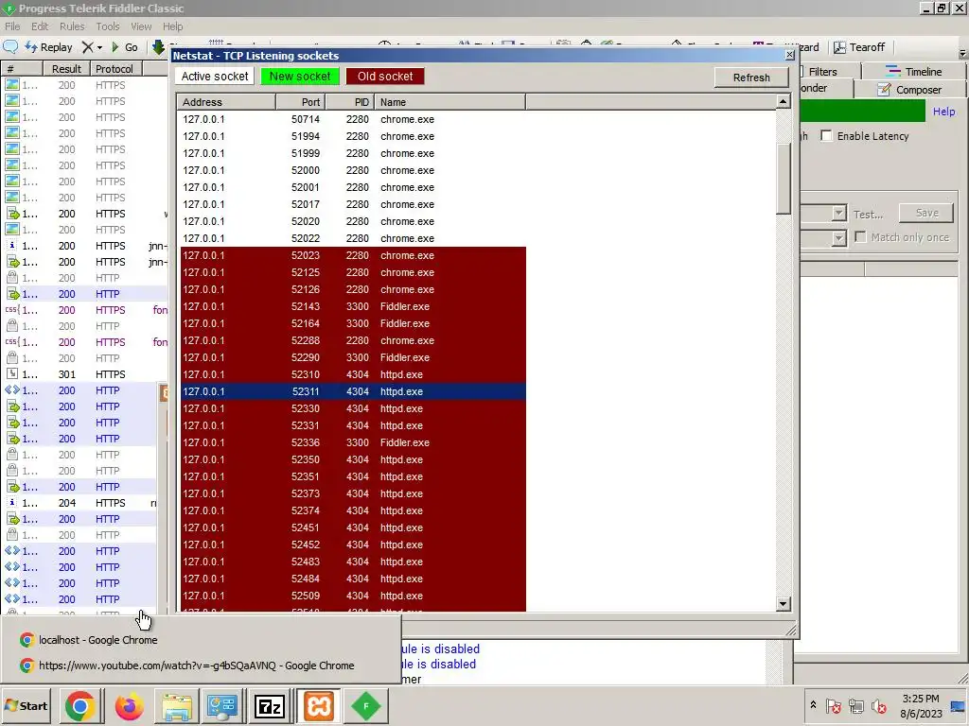Open XAMPP from the taskbar
Image resolution: width=969 pixels, height=726 pixels.
point(318,705)
